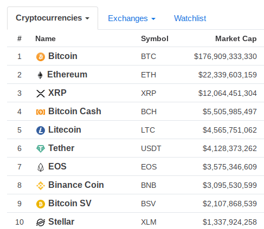Open the Exchanges dropdown menu
The height and width of the screenshot is (229, 264).
[x=132, y=18]
